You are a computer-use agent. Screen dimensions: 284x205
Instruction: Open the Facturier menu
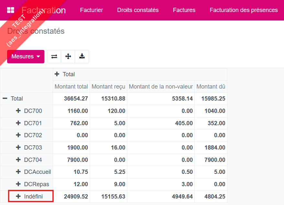91,10
